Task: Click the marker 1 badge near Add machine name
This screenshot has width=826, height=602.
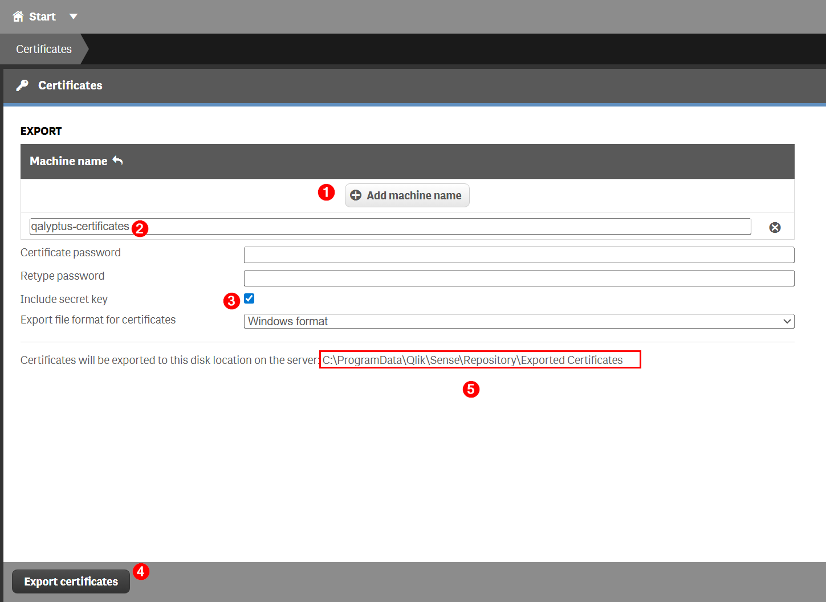Action: [x=326, y=193]
